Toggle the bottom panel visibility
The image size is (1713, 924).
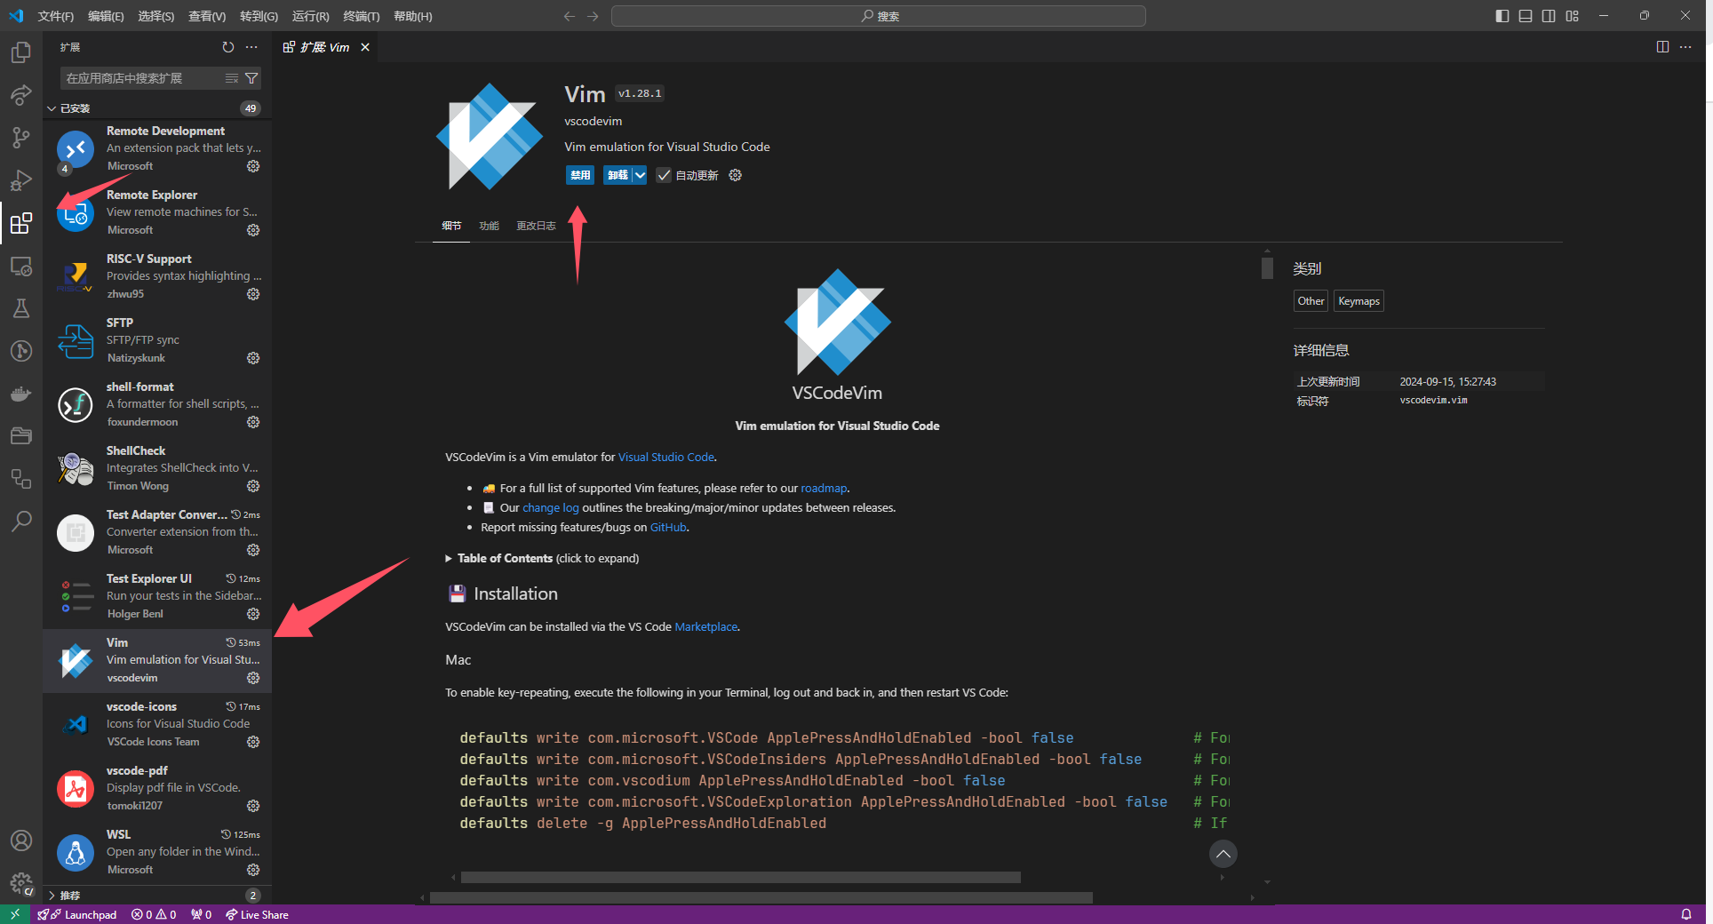pos(1526,16)
